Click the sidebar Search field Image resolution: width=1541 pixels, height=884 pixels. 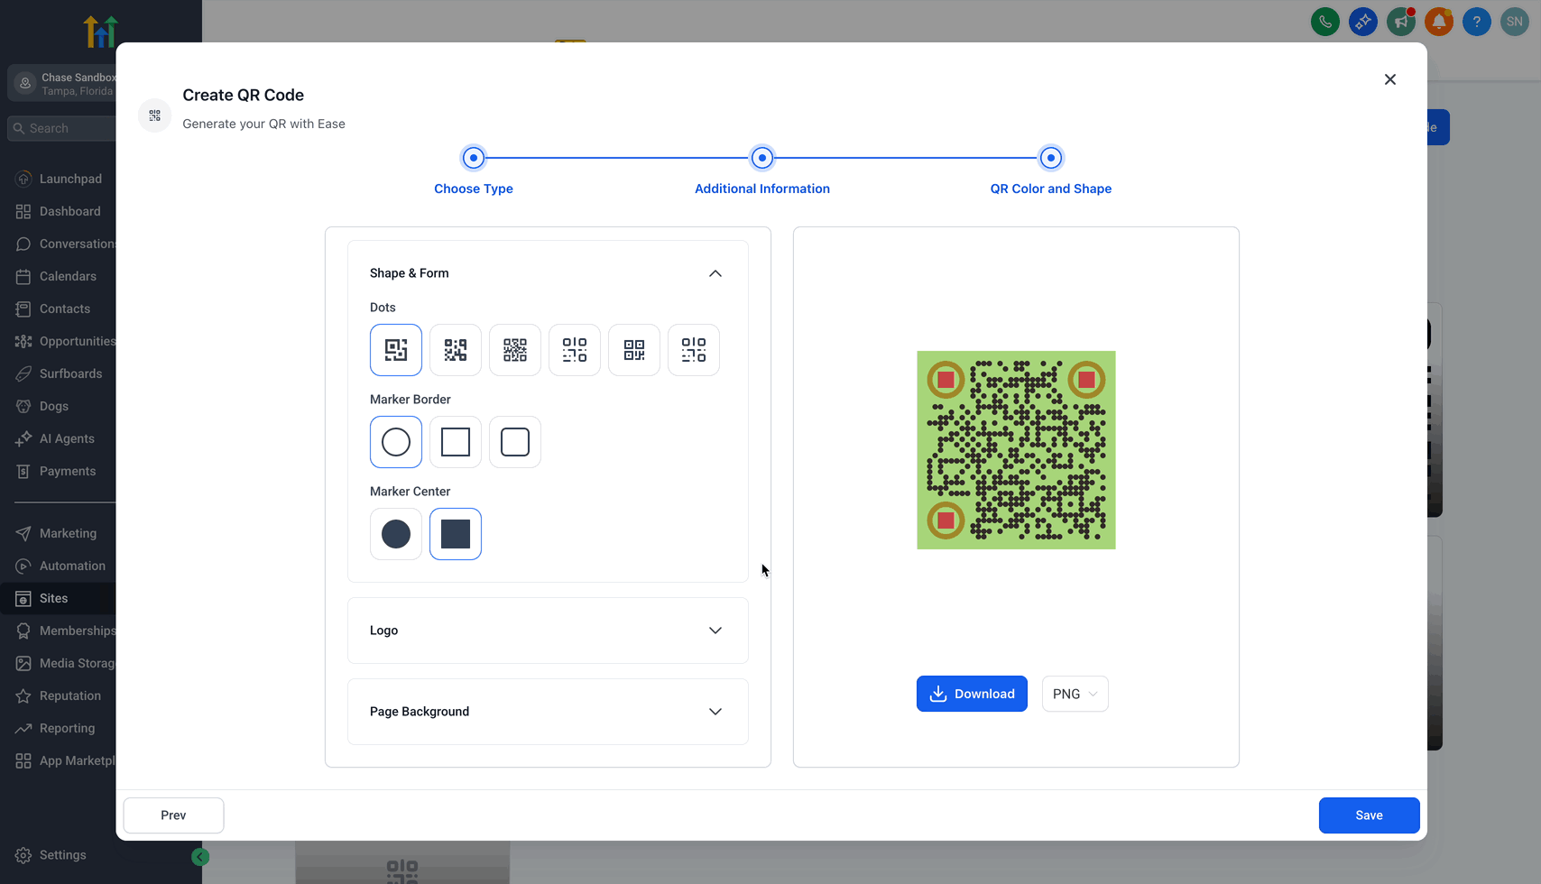[61, 128]
